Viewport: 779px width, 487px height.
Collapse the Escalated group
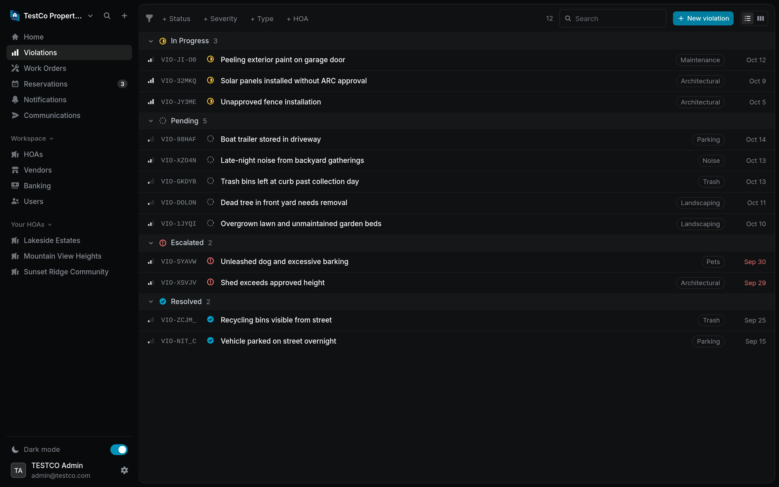[x=151, y=243]
